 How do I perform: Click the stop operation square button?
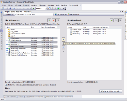(63, 51)
